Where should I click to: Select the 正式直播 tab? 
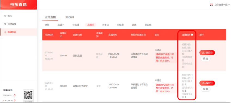pos(50,17)
